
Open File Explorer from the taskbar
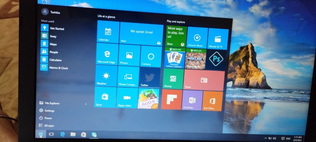pyautogui.click(x=73, y=134)
